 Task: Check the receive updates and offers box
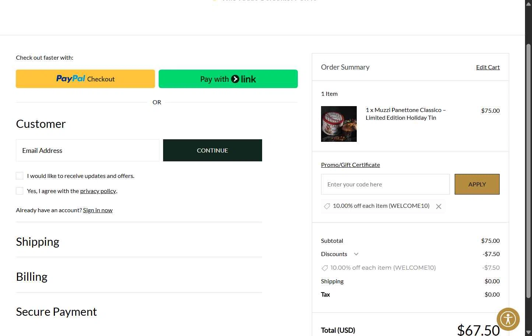point(20,176)
